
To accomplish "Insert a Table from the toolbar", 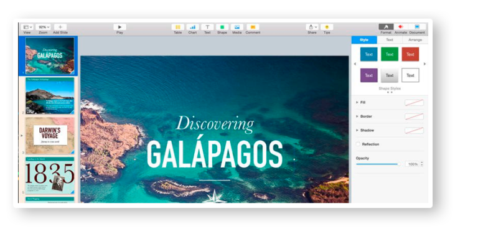I will pyautogui.click(x=177, y=27).
